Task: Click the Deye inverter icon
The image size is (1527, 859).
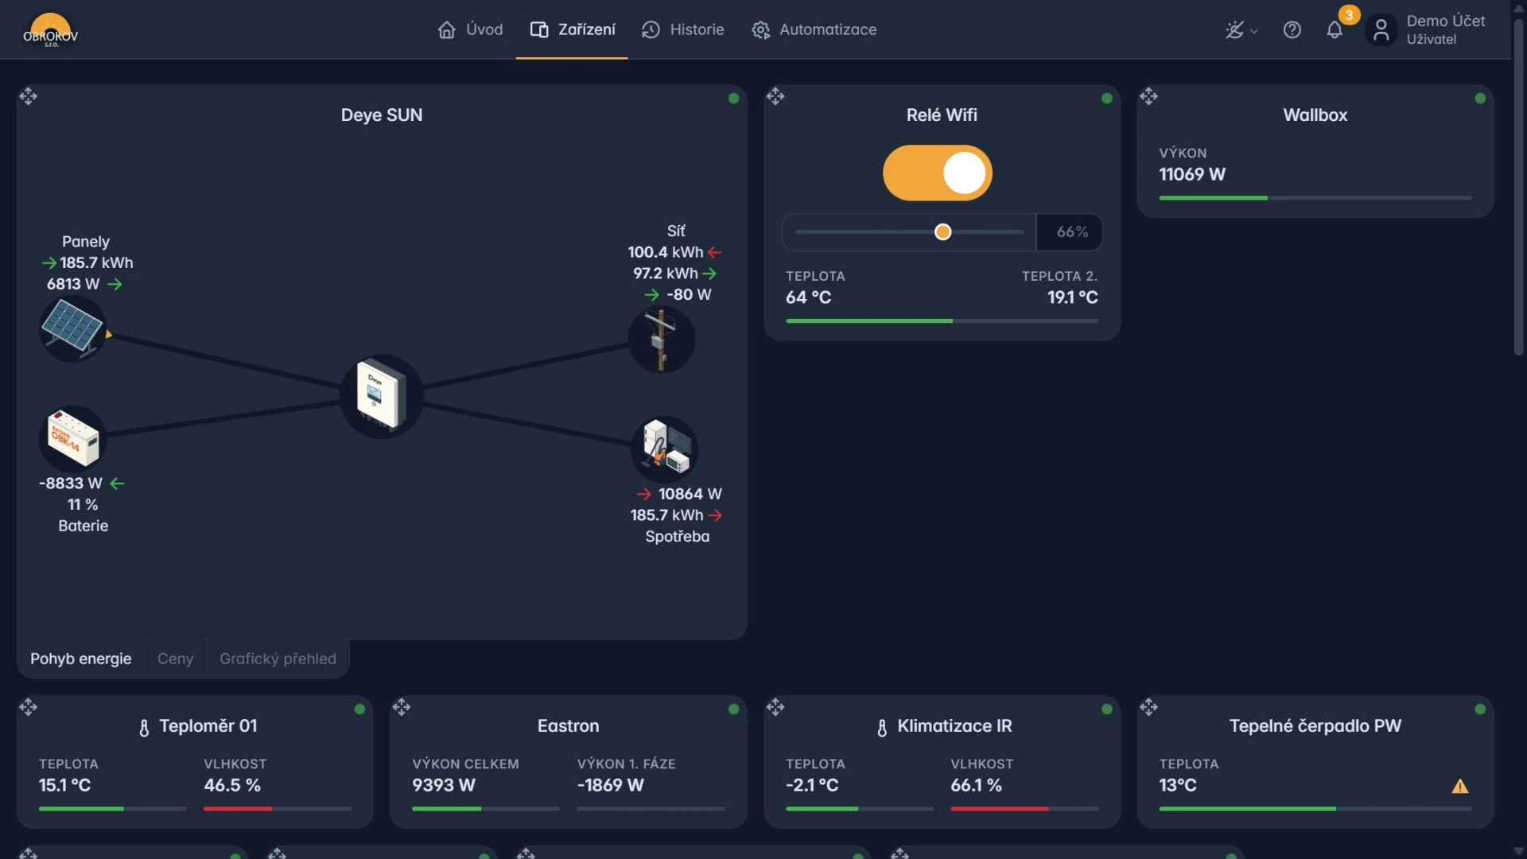Action: (x=381, y=395)
